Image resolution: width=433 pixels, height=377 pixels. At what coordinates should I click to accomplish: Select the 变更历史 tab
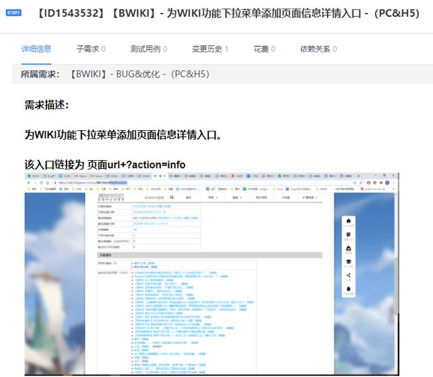(210, 49)
